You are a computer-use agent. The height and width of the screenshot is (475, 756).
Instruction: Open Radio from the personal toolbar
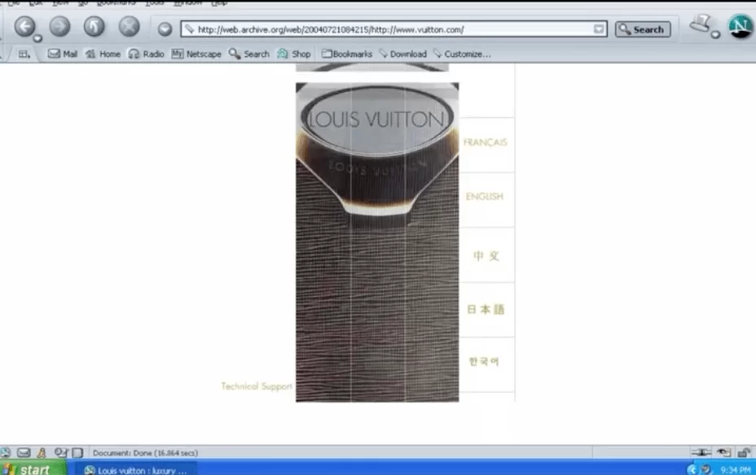146,54
